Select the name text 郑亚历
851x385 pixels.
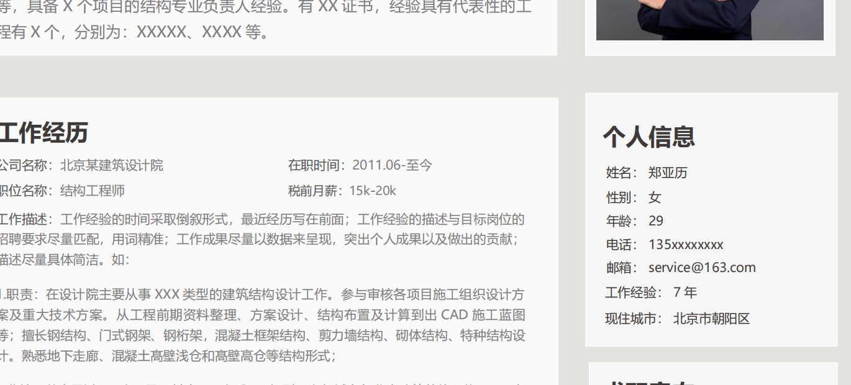pyautogui.click(x=668, y=173)
